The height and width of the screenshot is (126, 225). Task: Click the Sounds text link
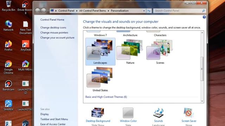(x=159, y=121)
